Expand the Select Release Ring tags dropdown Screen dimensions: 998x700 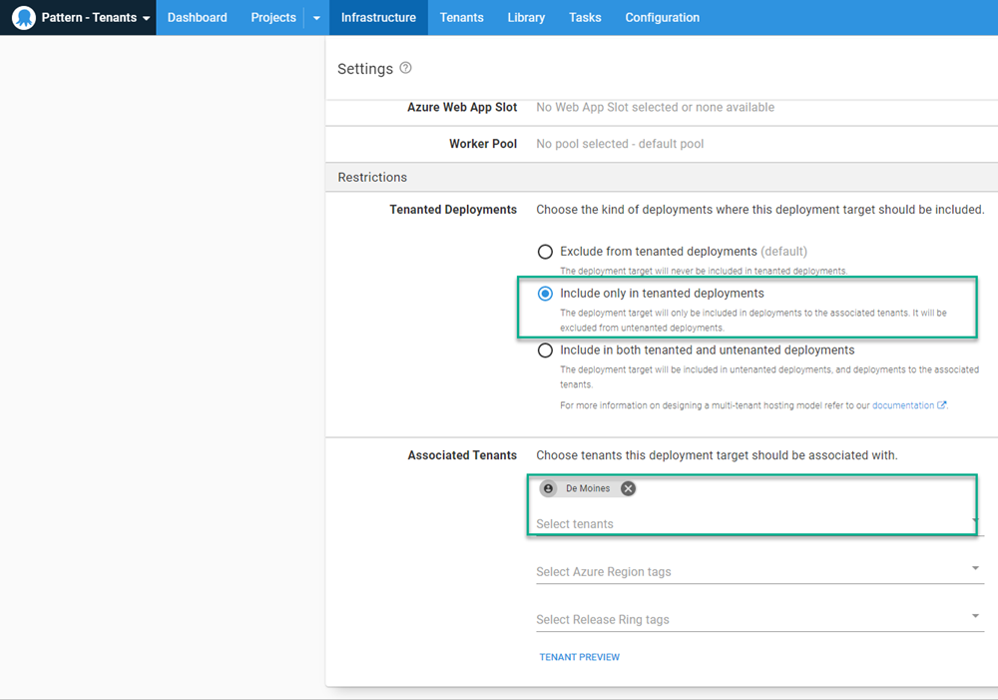[974, 617]
